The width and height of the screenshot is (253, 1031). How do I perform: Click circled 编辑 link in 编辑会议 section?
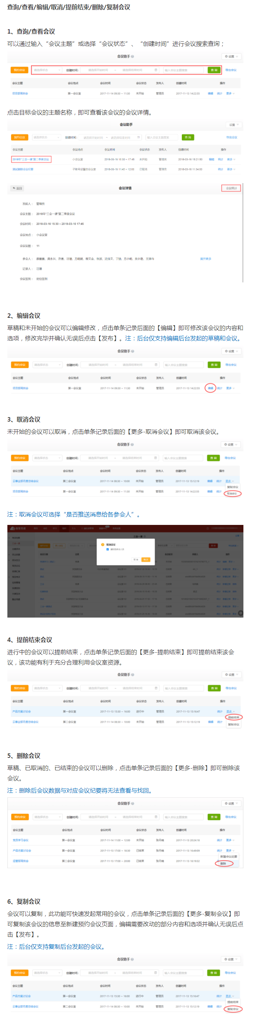click(210, 388)
